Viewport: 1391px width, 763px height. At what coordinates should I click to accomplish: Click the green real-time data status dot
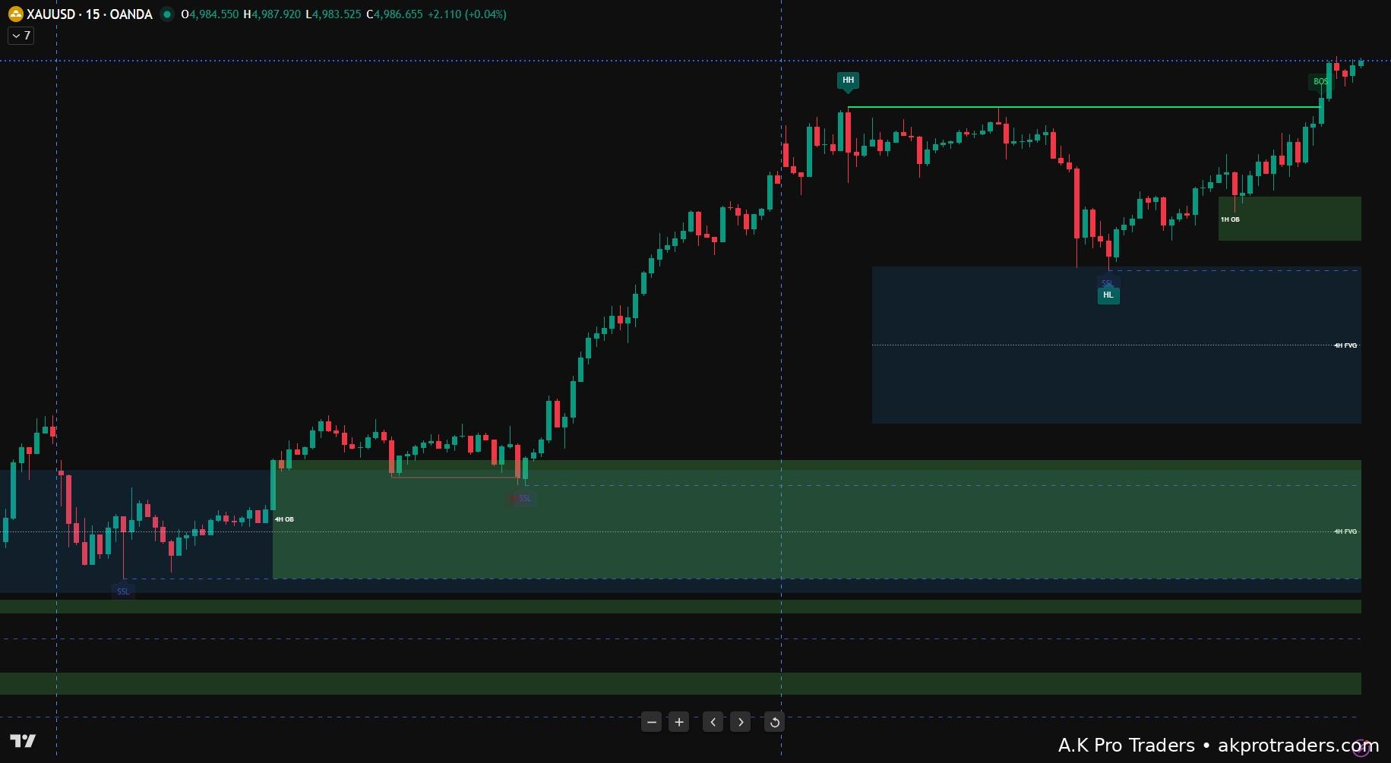(166, 13)
